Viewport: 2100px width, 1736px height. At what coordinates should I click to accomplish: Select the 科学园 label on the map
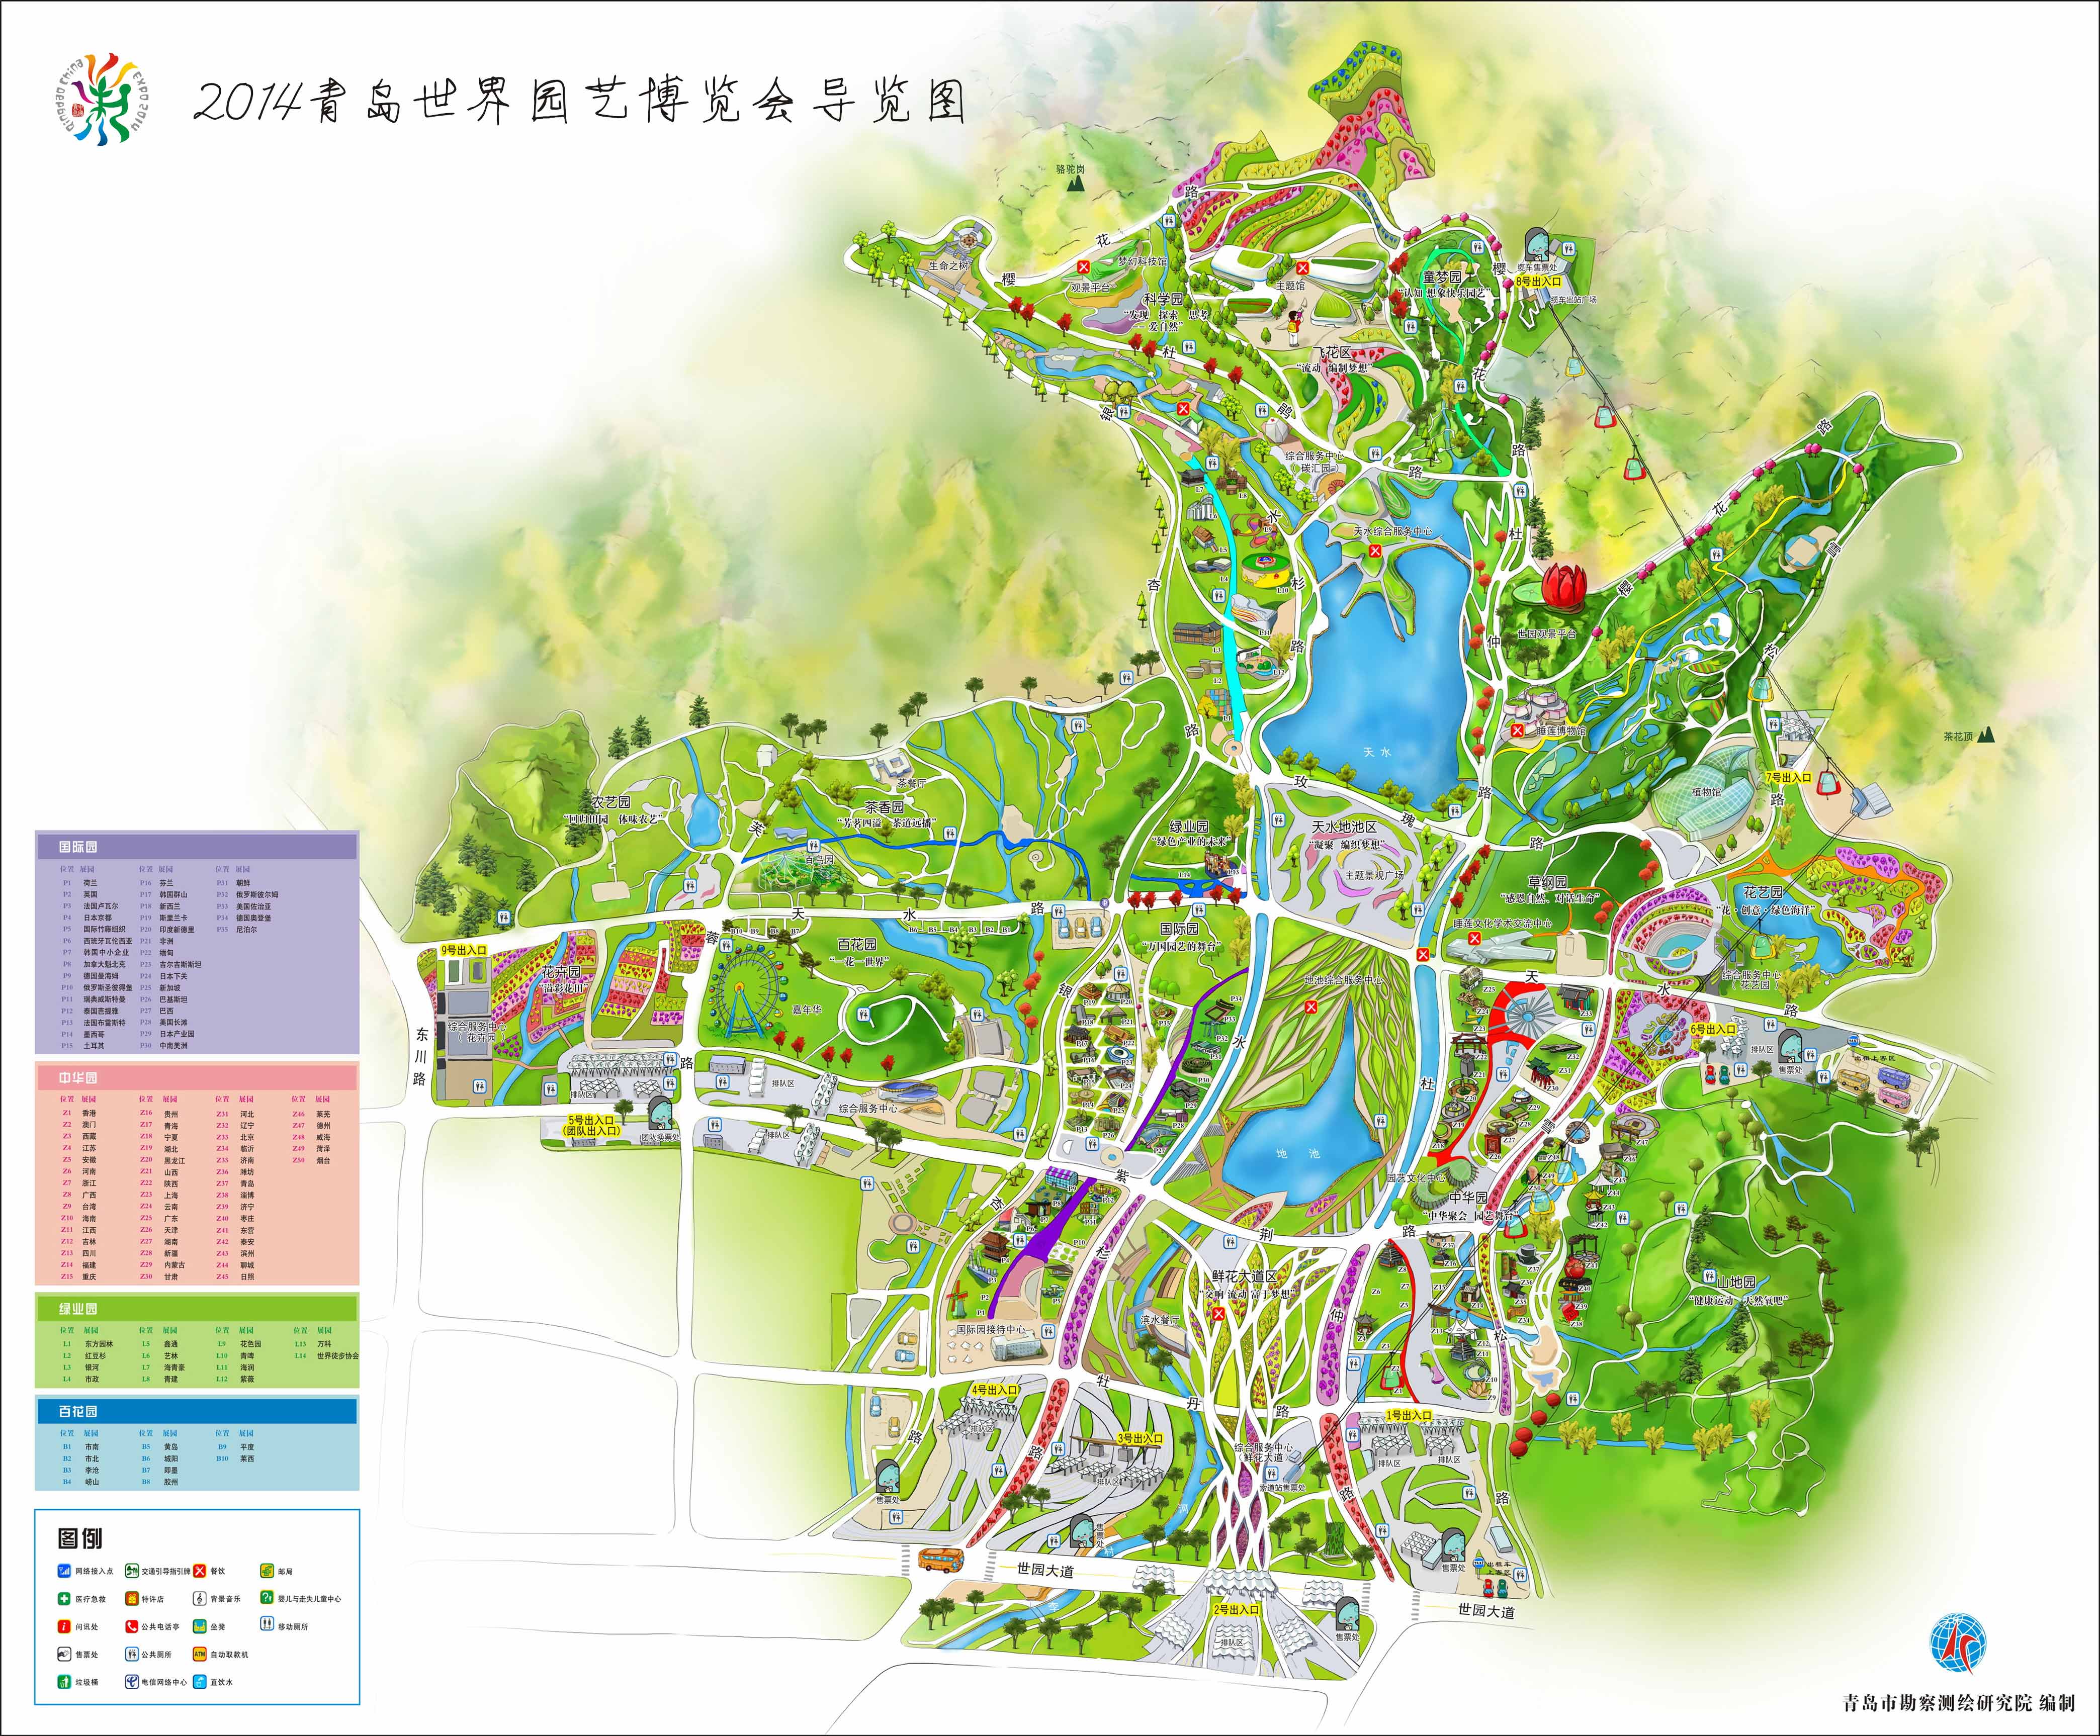(1163, 299)
